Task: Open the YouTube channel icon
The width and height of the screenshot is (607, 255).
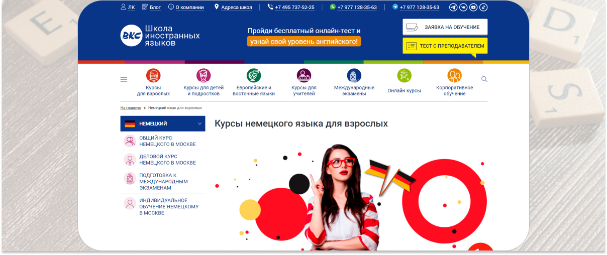Action: [473, 8]
